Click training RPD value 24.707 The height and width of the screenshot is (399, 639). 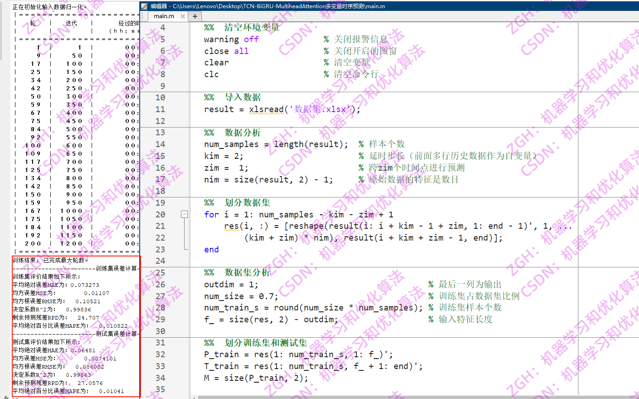88,318
